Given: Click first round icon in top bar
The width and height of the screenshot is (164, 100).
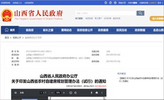Looking at the screenshot, I should 106,3.
